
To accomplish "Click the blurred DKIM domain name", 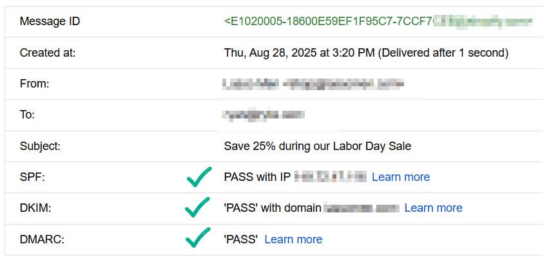I will [362, 208].
